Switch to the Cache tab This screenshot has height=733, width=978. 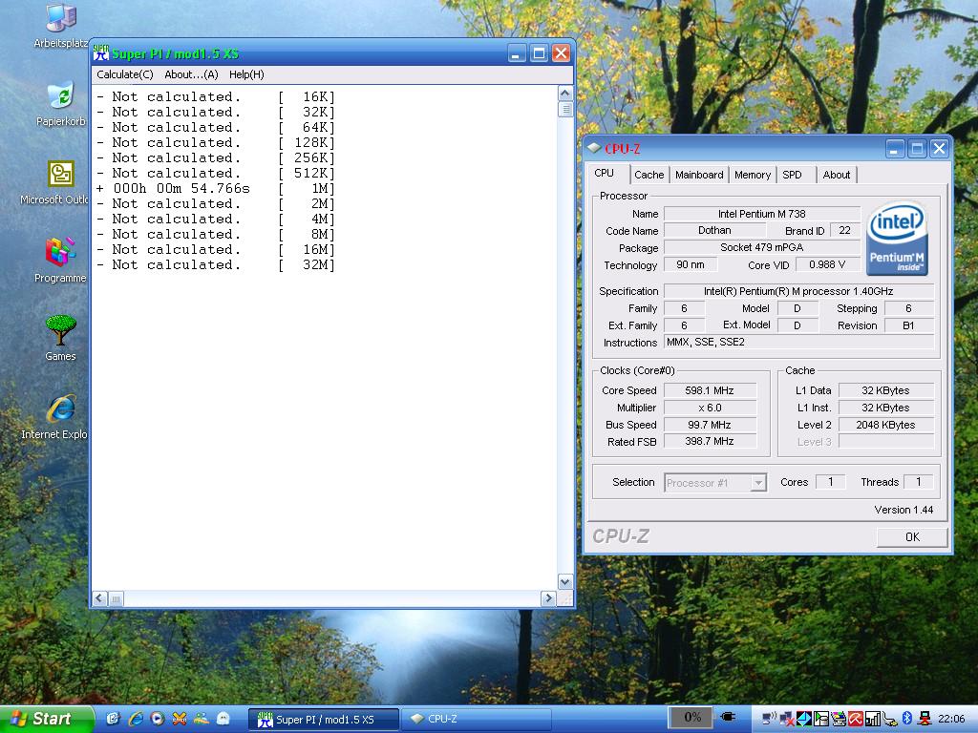click(648, 175)
